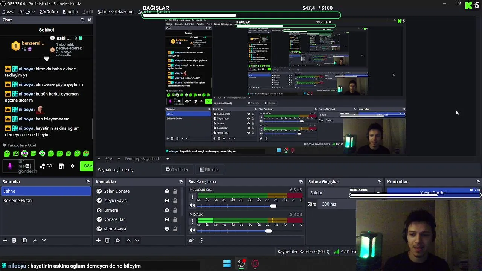This screenshot has width=482, height=271.
Task: Move selected source down in Kaynaklar
Action: click(137, 241)
